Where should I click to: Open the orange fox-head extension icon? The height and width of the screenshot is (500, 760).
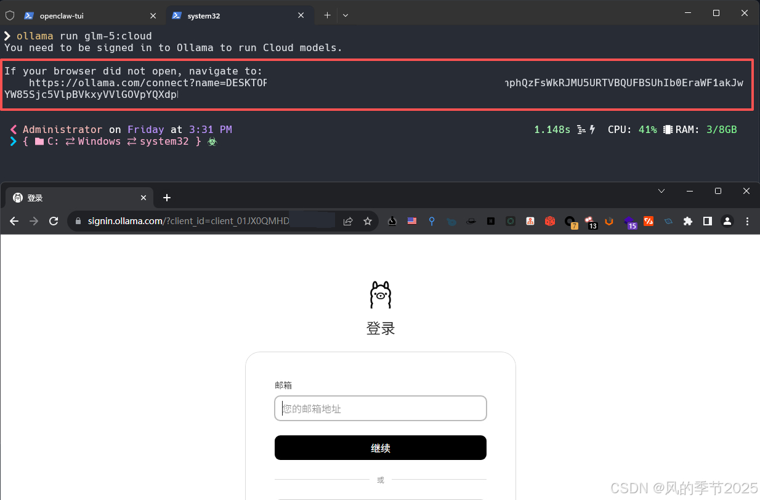(609, 221)
